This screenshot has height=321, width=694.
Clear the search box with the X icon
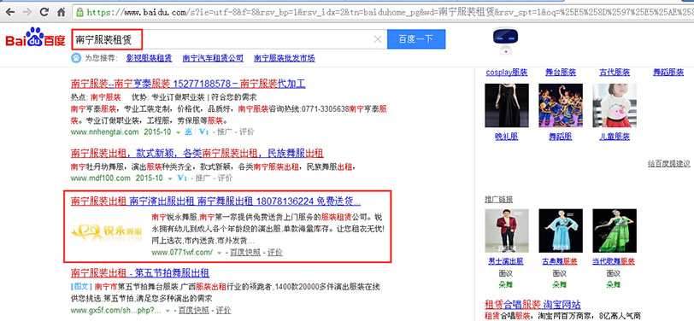click(378, 39)
